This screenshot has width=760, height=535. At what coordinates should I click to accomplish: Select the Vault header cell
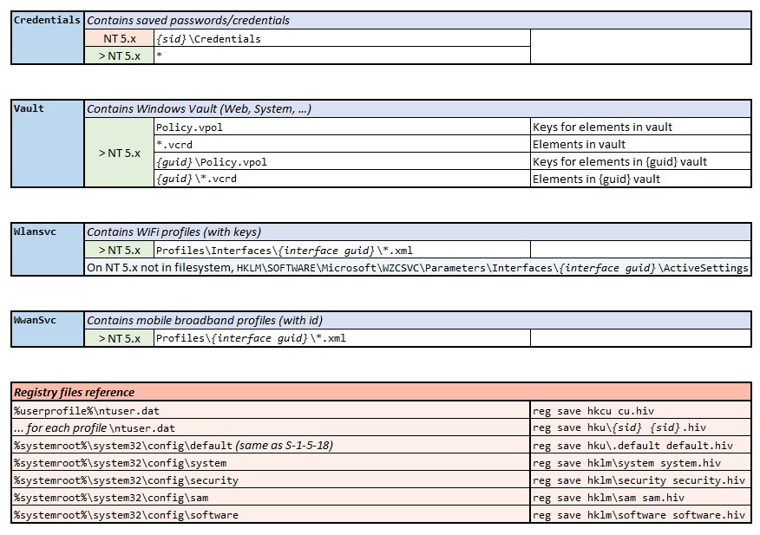coord(48,143)
